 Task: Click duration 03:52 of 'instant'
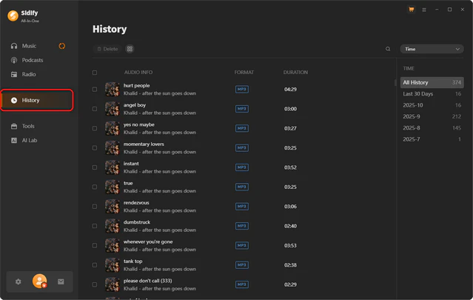tap(290, 167)
